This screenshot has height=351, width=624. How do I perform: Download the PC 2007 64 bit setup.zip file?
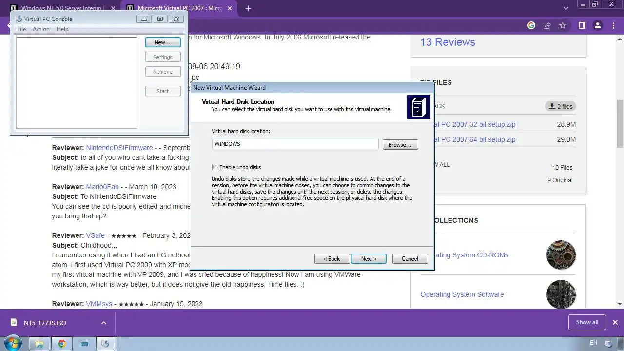[x=474, y=139]
